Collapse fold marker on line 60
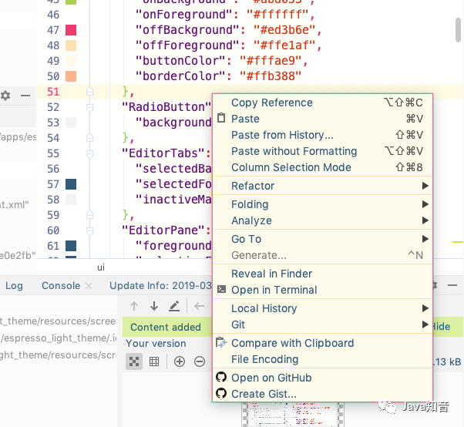 click(89, 230)
